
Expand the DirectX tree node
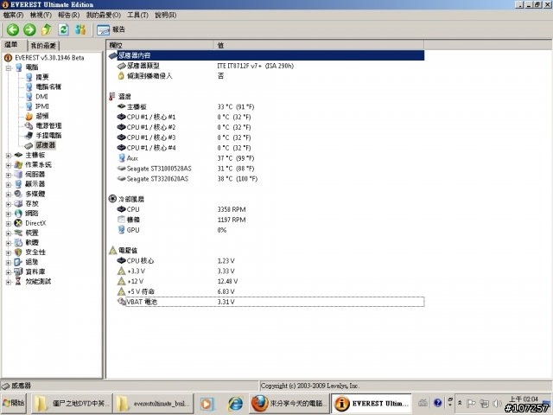9,223
